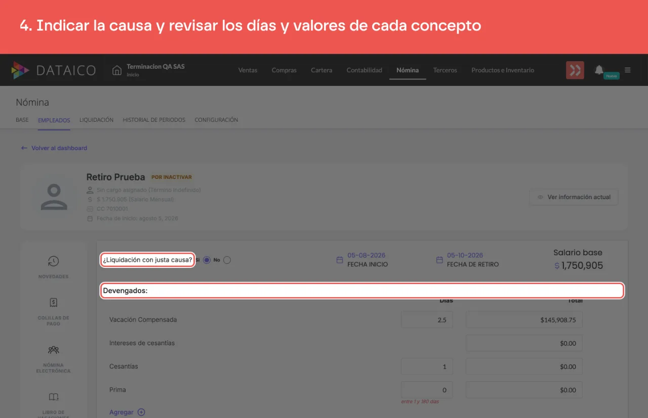Screen dimensions: 648x418
Task: Switch to HISTORIAL DE PERIODOS tab
Action: [x=154, y=120]
